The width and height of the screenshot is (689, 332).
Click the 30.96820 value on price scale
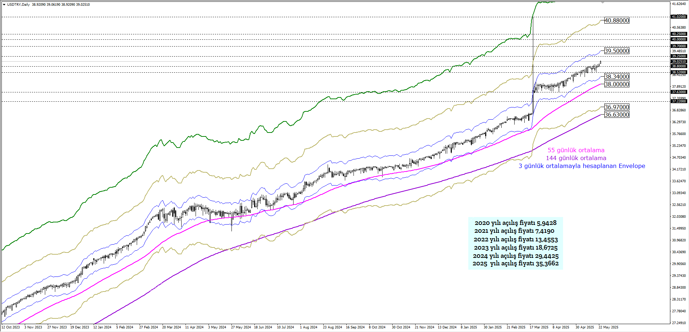point(679,240)
